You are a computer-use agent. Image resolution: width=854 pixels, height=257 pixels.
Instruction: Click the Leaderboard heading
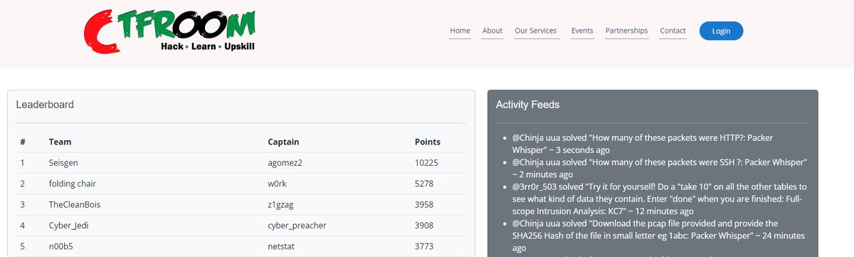tap(45, 105)
